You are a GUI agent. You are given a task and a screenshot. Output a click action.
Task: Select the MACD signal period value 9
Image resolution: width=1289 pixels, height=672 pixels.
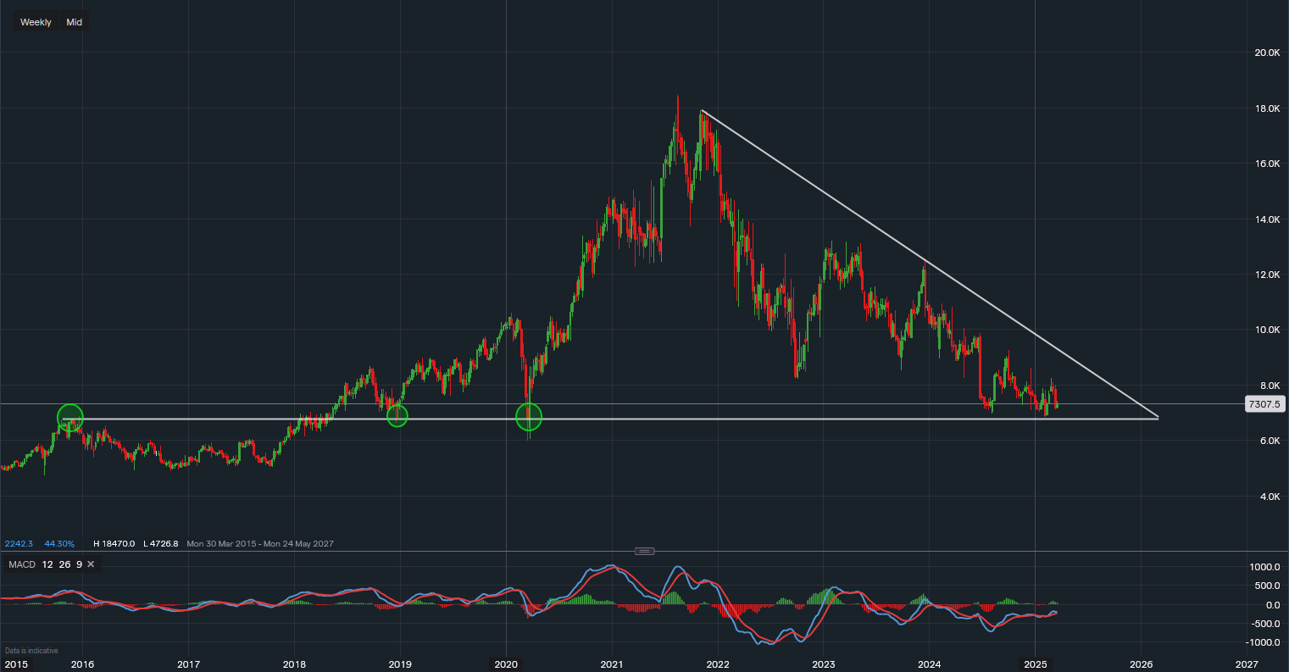pyautogui.click(x=79, y=564)
